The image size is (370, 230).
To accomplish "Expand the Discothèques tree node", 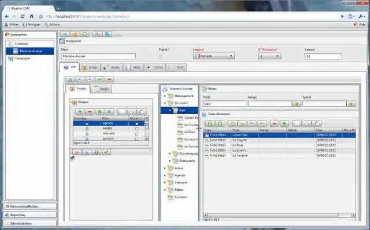I will click(170, 153).
